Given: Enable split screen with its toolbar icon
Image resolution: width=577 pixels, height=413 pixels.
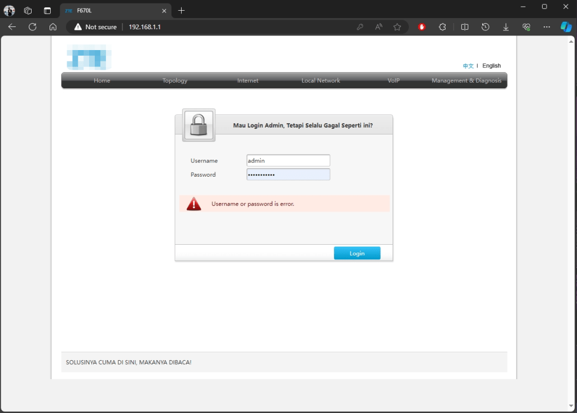Looking at the screenshot, I should pos(464,26).
